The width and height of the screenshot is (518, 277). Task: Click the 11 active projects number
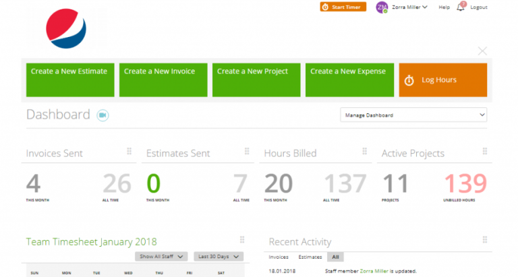tap(395, 183)
